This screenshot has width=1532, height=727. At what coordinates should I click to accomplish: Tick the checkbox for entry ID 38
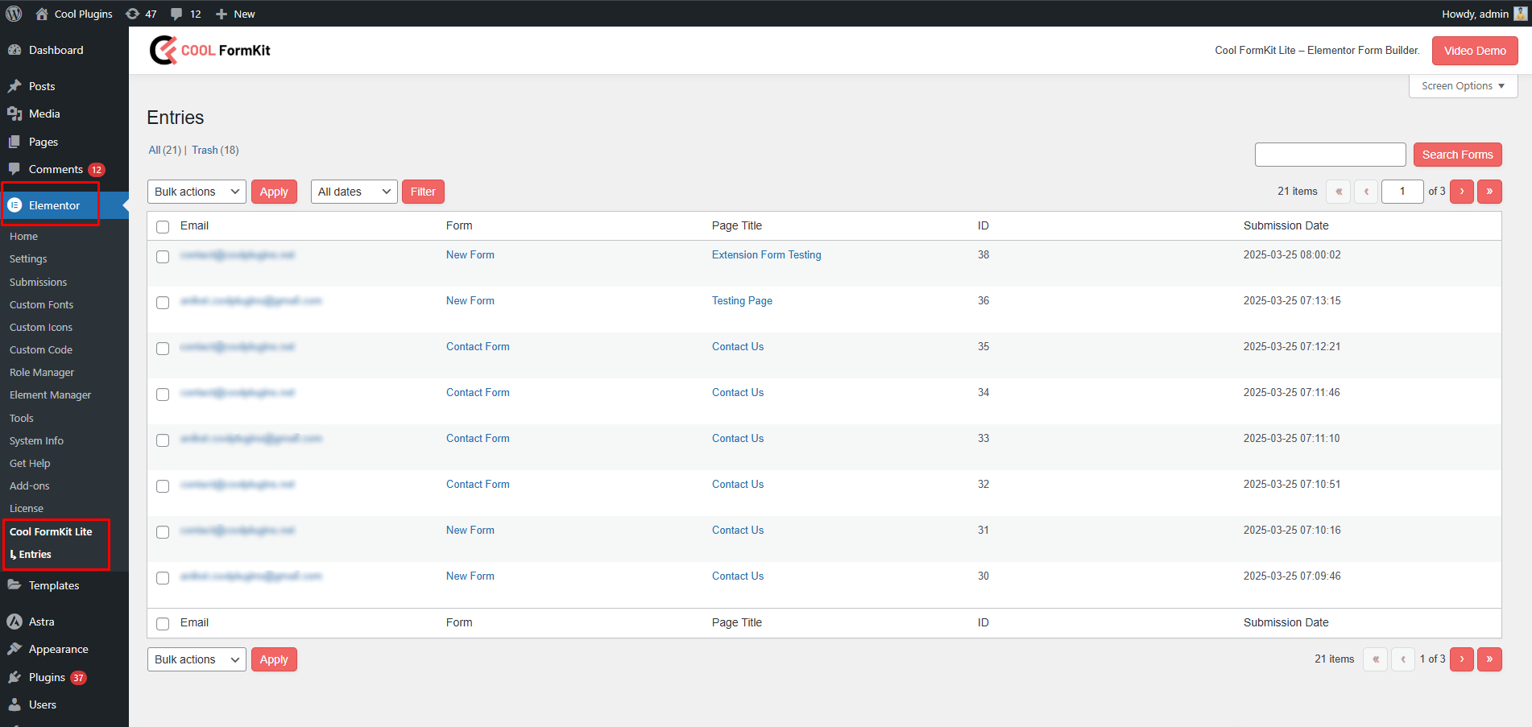point(163,257)
